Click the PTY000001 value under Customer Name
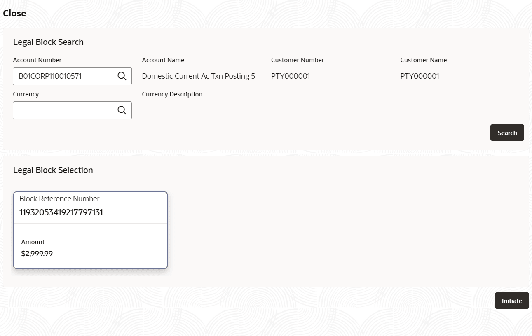532x336 pixels. (x=420, y=76)
